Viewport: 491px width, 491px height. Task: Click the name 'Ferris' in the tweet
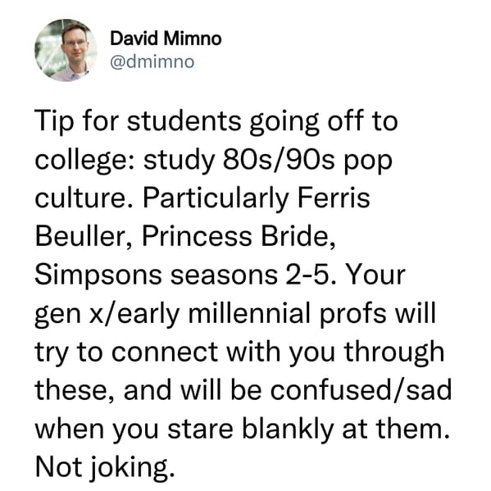tap(334, 198)
